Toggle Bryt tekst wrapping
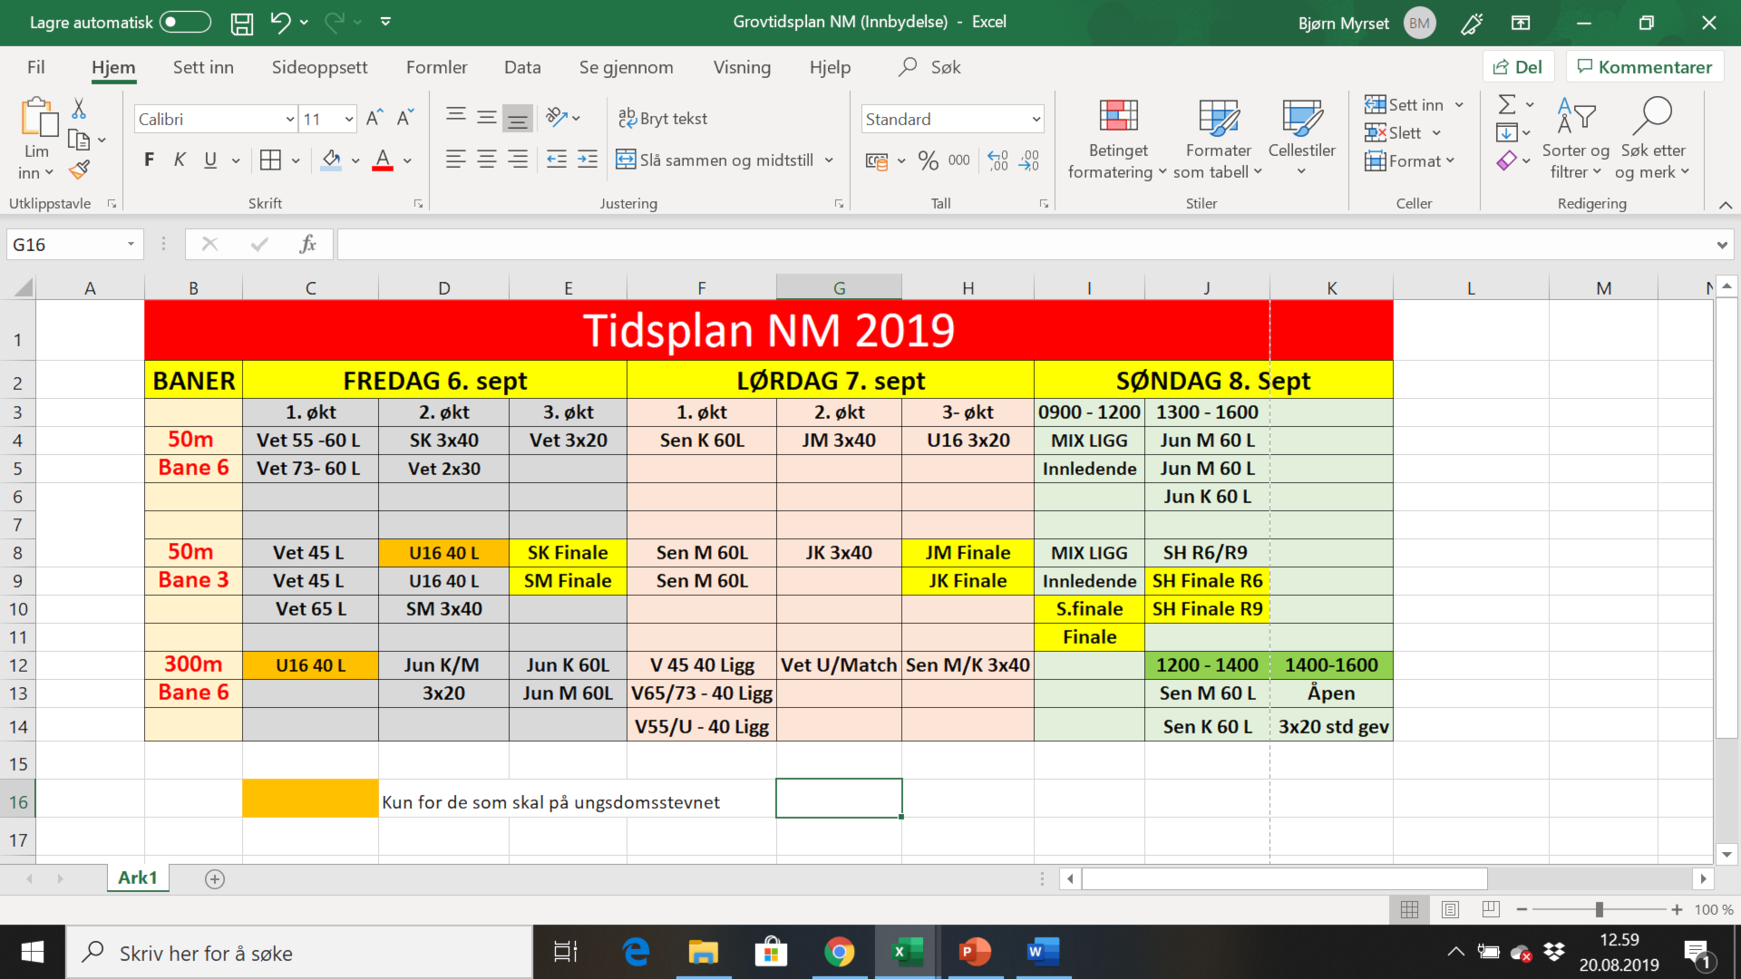The height and width of the screenshot is (979, 1741). 663,118
